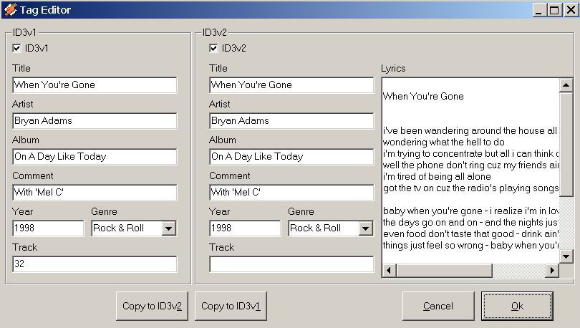This screenshot has width=580, height=328.
Task: Click lyrics line 'wondering what the hell to do'
Action: (x=443, y=142)
